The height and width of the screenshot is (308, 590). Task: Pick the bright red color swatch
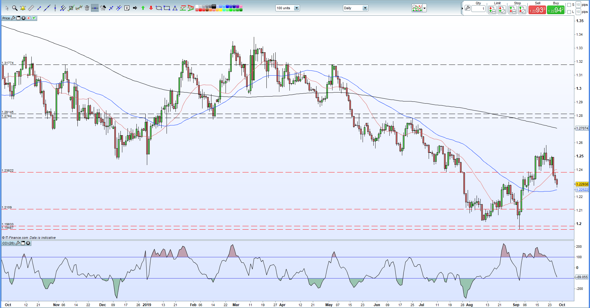click(200, 10)
